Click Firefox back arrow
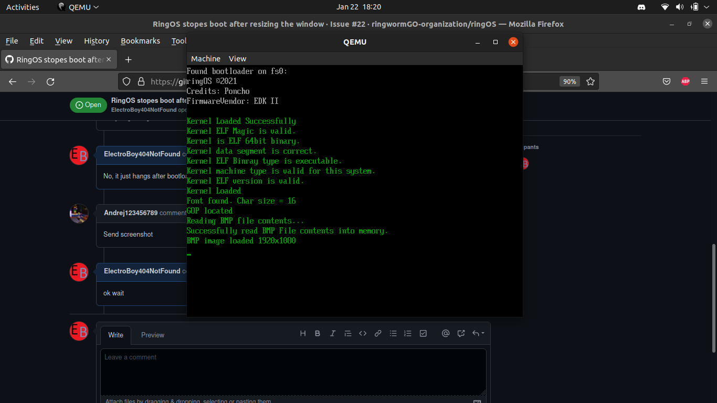 tap(13, 81)
